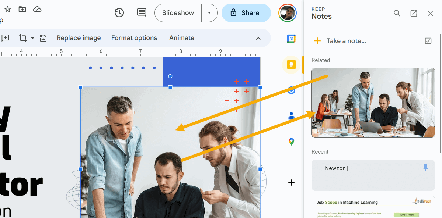Select the Animate menu item
Image resolution: width=442 pixels, height=218 pixels.
pyautogui.click(x=181, y=38)
